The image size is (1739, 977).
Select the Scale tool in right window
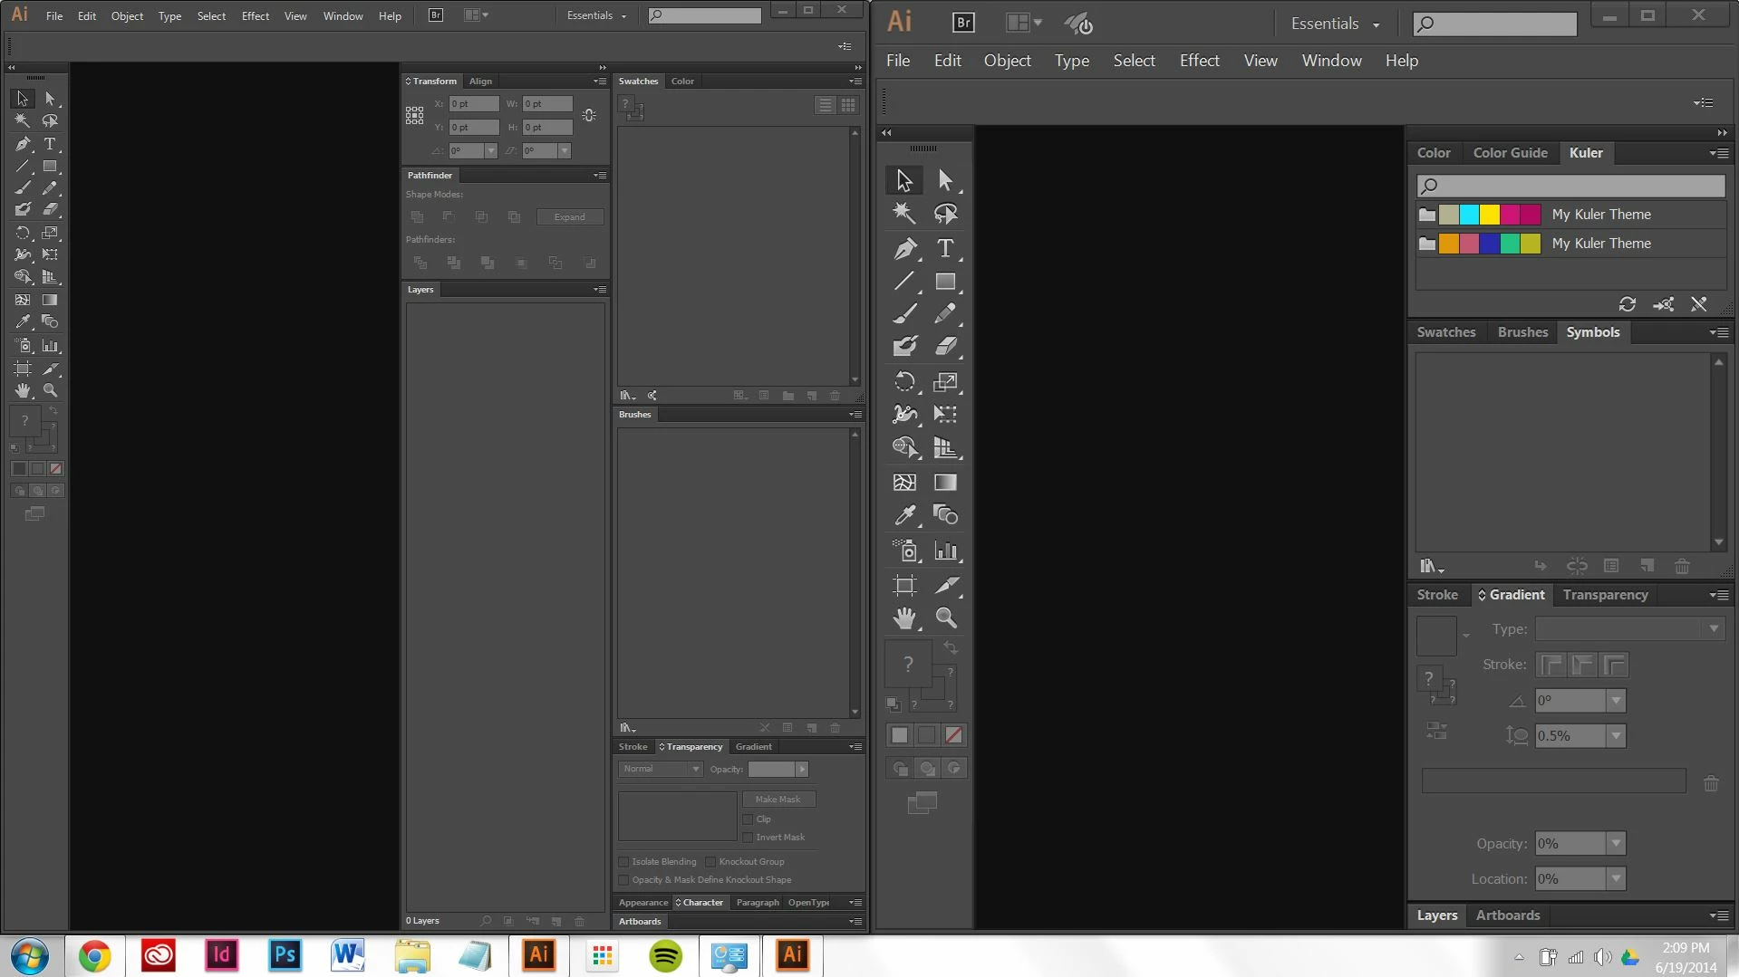pos(945,381)
